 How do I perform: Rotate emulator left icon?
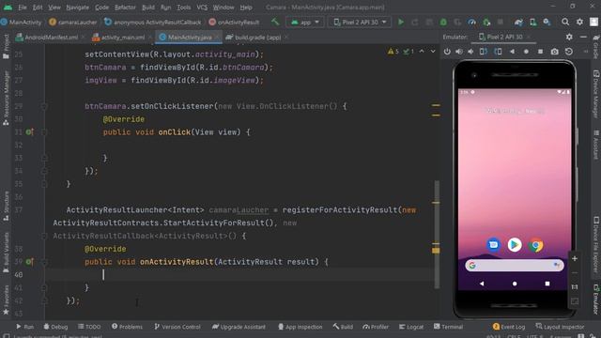[484, 52]
